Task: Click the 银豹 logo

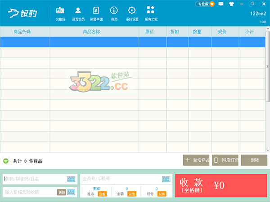Action: coord(22,13)
